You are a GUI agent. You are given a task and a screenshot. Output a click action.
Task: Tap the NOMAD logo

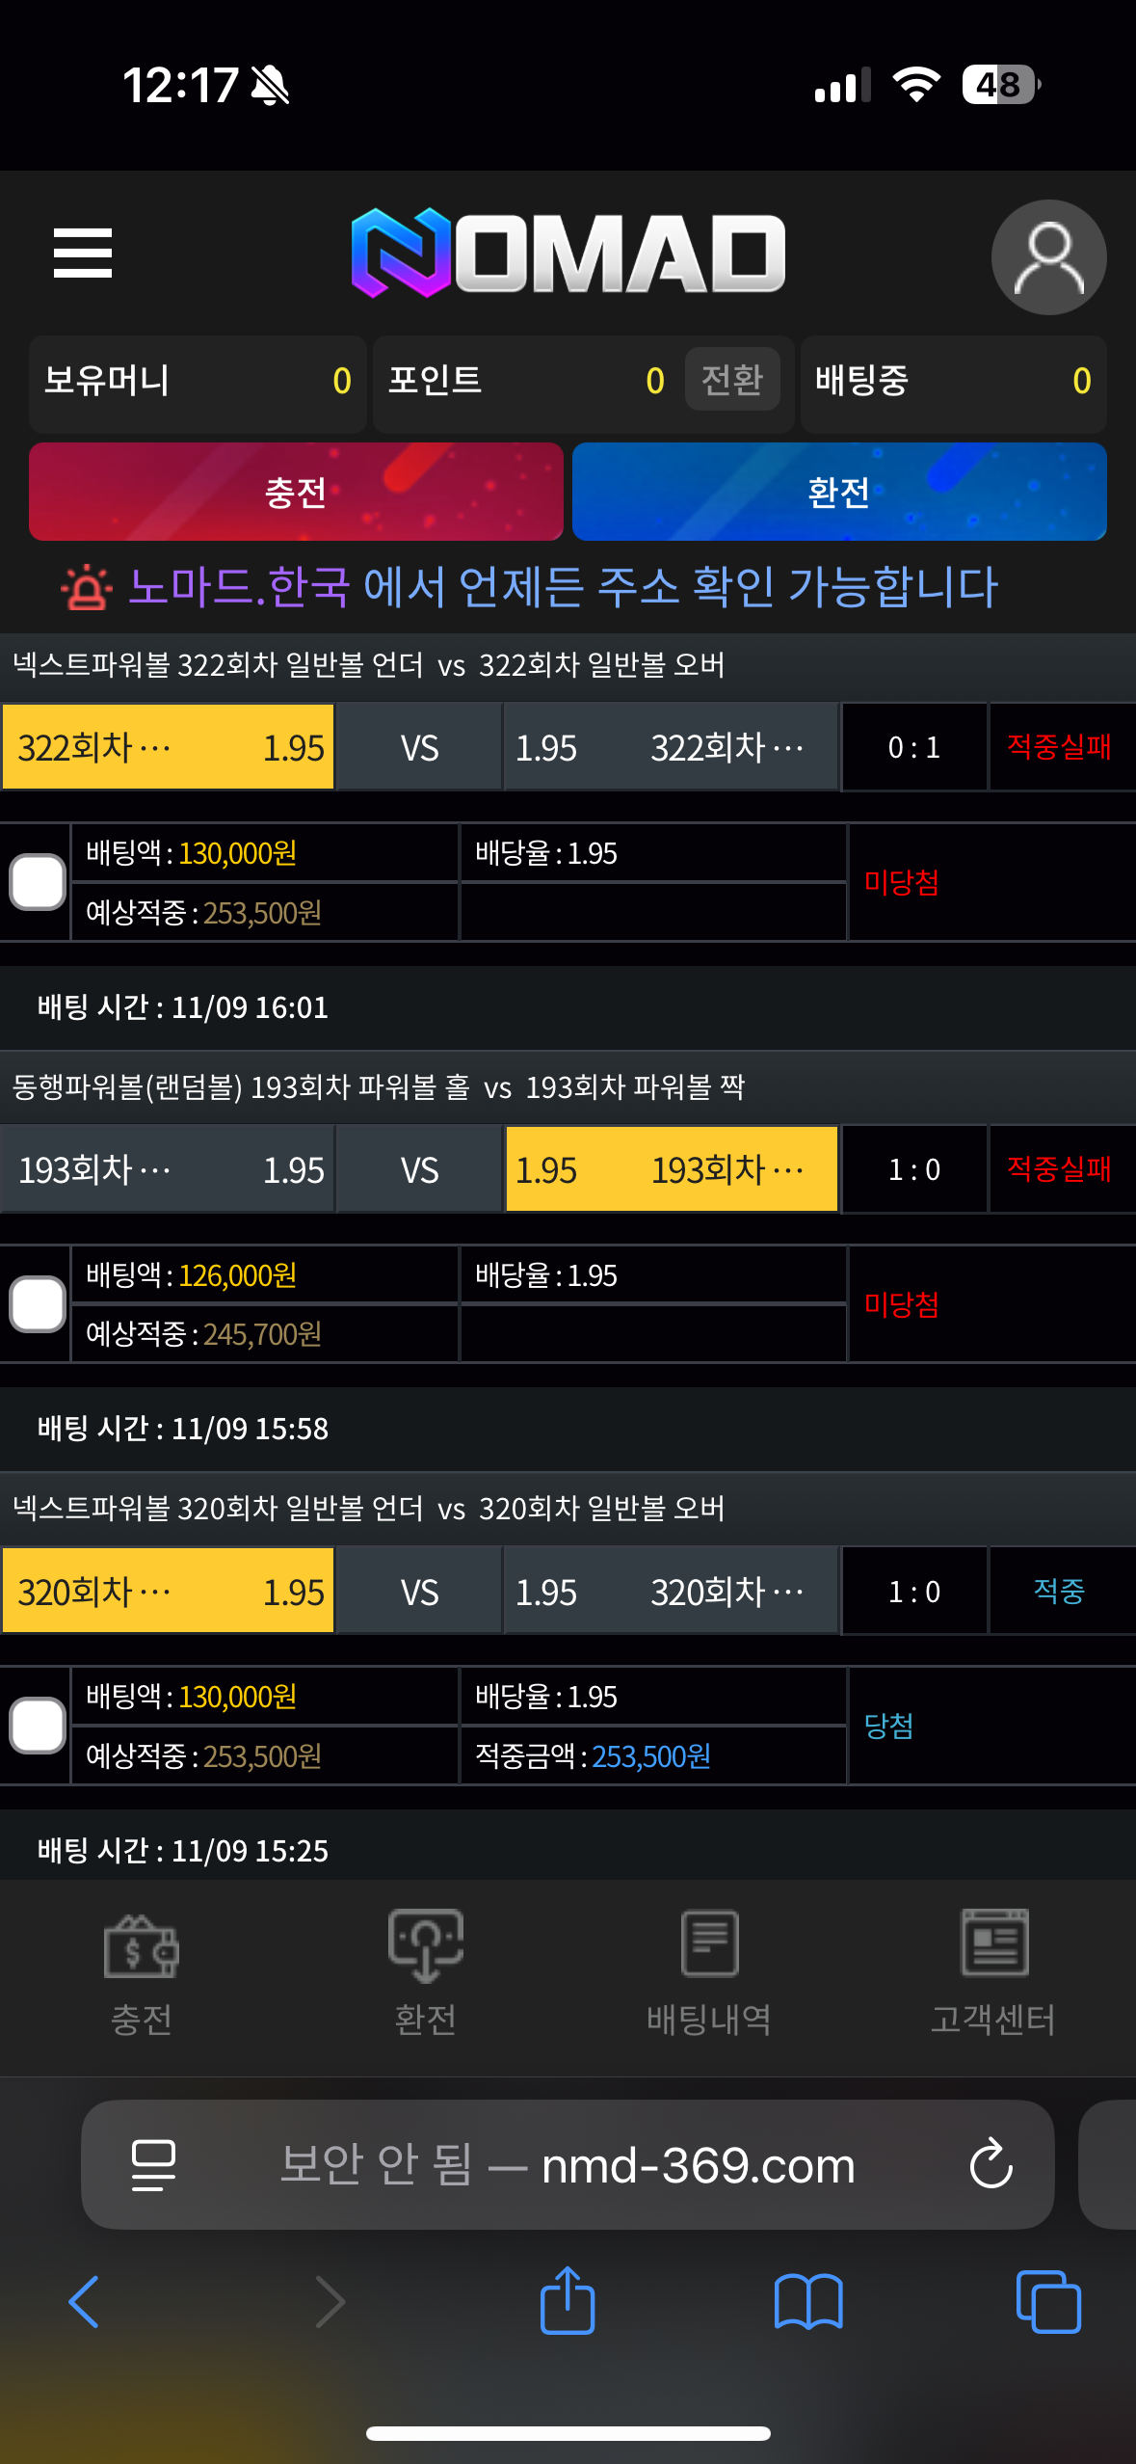(x=568, y=253)
